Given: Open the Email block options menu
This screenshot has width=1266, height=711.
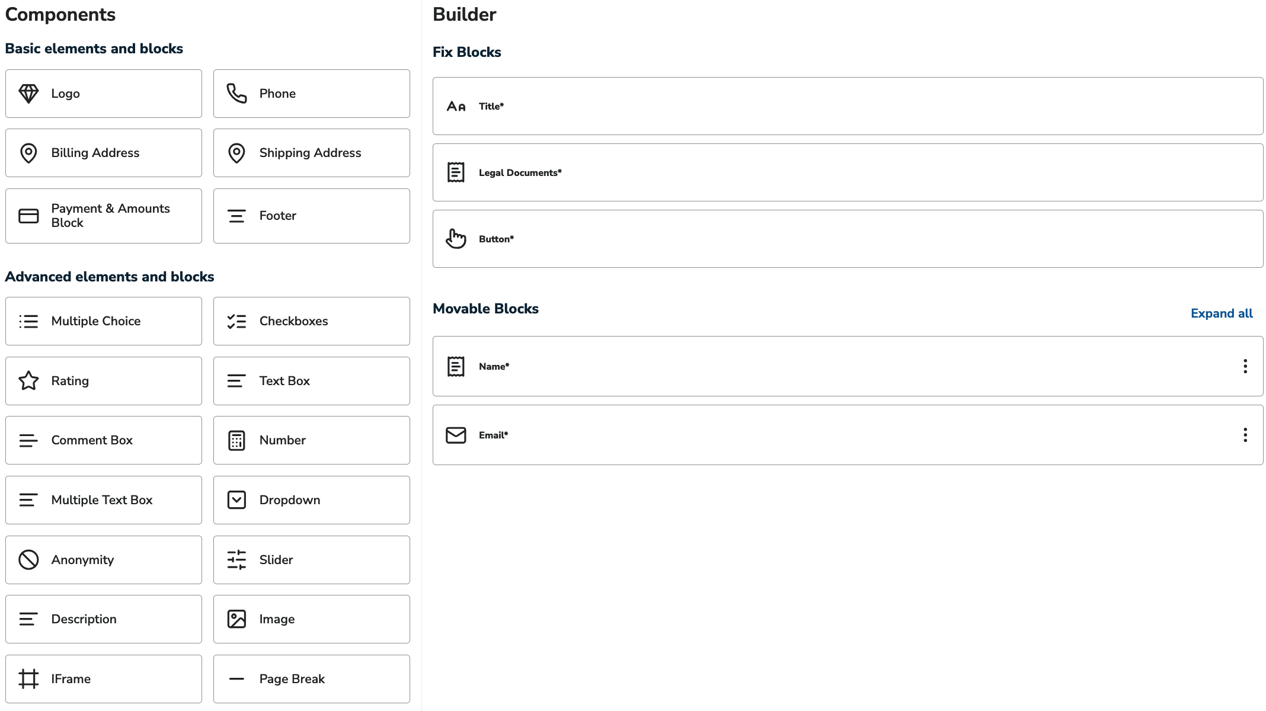Looking at the screenshot, I should pos(1245,435).
